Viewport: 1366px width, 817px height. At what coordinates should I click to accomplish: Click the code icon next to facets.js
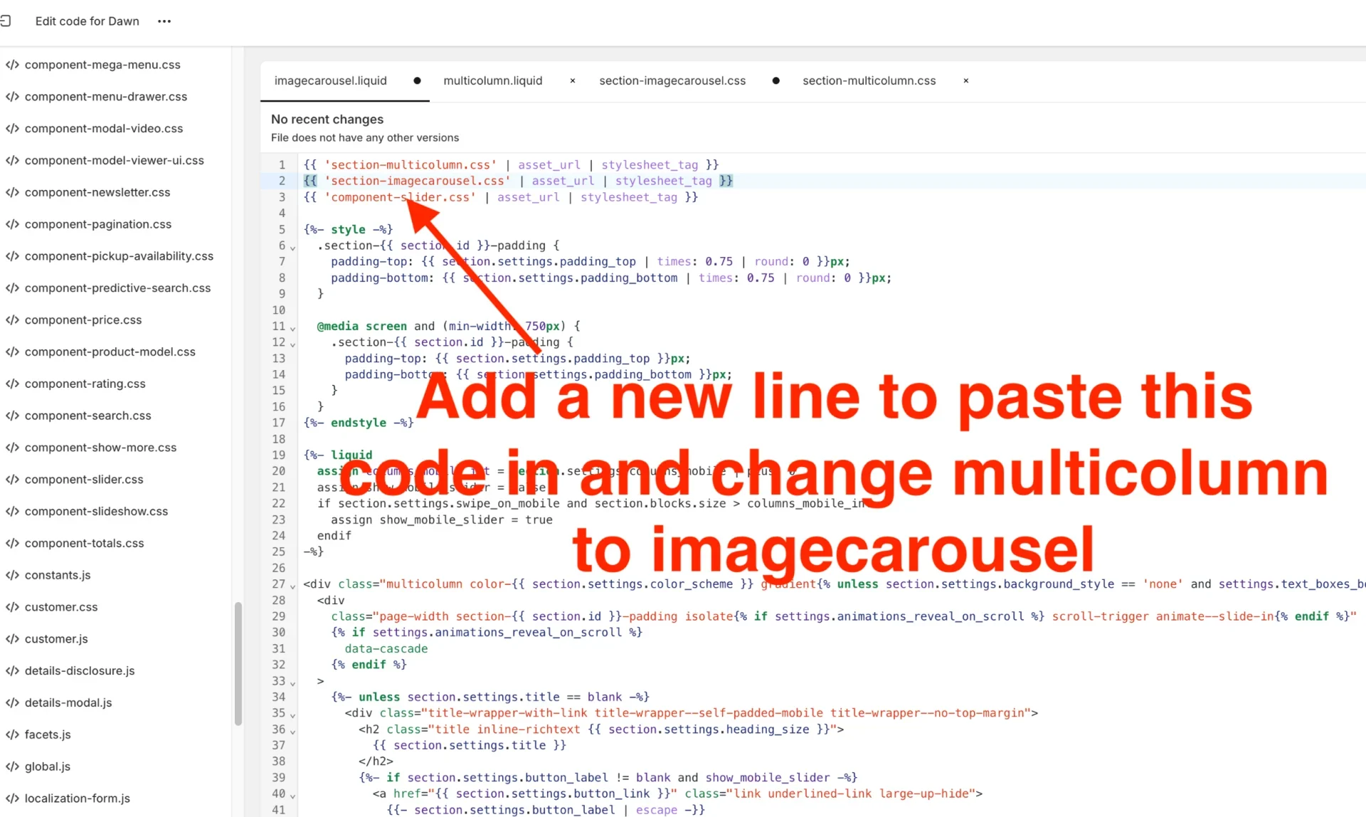pyautogui.click(x=11, y=734)
